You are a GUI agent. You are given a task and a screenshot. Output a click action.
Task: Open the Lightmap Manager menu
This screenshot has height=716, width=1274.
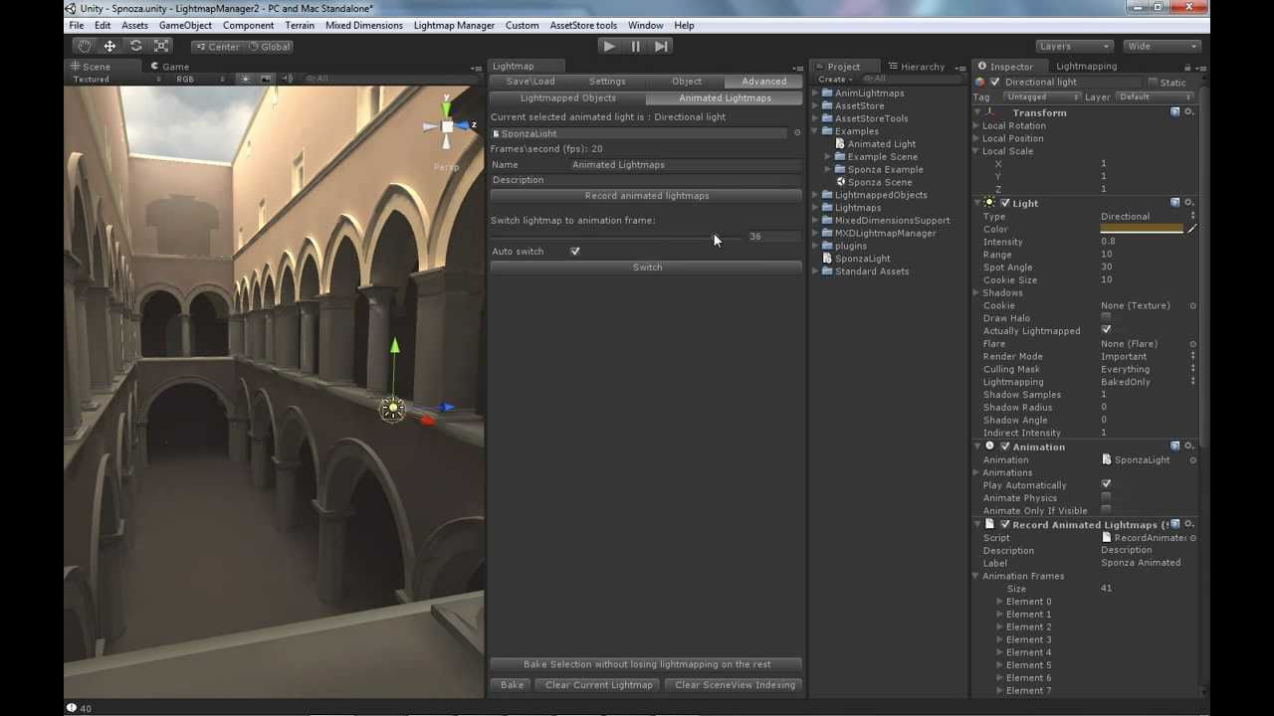pyautogui.click(x=454, y=25)
